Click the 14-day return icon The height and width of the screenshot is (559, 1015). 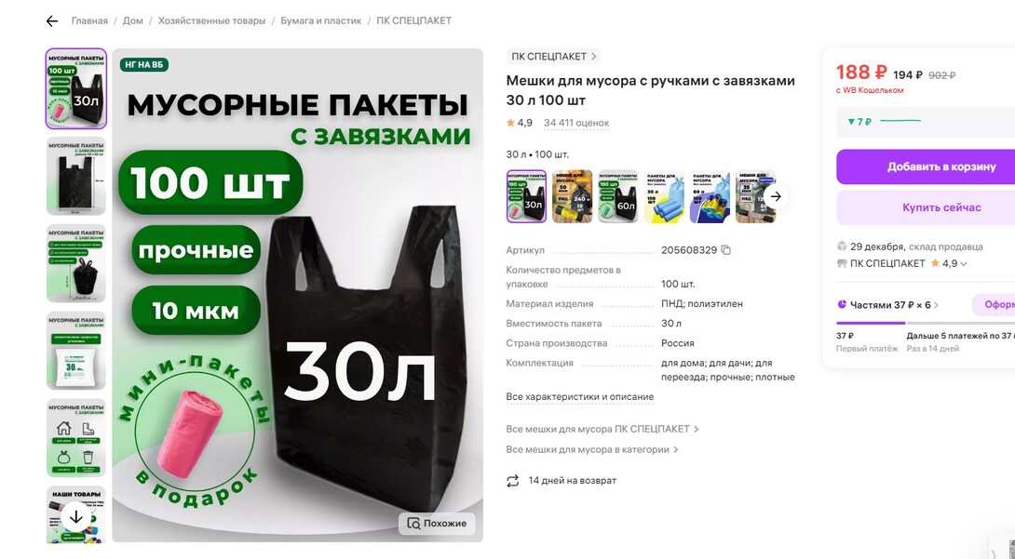point(513,481)
